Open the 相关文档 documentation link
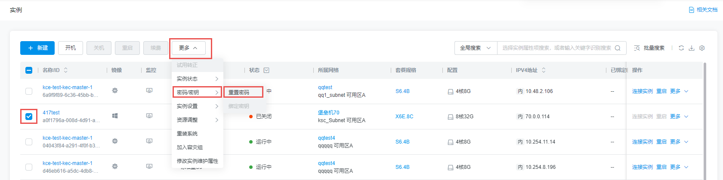This screenshot has height=180, width=723. coord(703,10)
